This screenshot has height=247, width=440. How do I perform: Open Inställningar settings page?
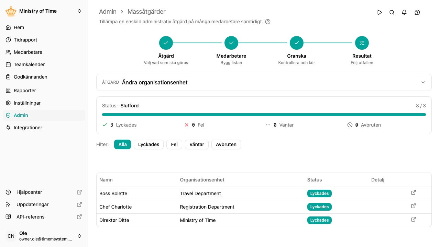pyautogui.click(x=44, y=103)
